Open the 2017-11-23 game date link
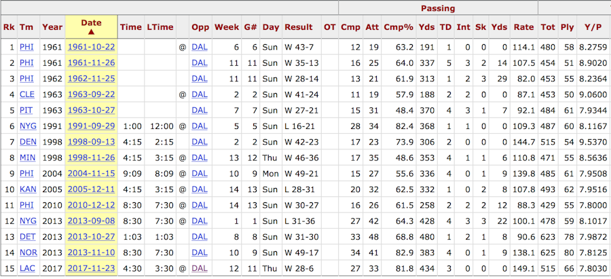The width and height of the screenshot is (611, 279). (91, 269)
